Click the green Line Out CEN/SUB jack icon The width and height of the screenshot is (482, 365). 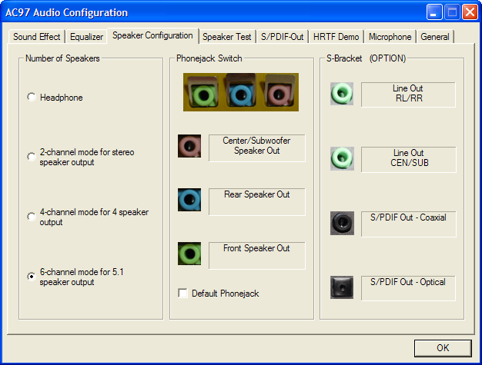(342, 158)
